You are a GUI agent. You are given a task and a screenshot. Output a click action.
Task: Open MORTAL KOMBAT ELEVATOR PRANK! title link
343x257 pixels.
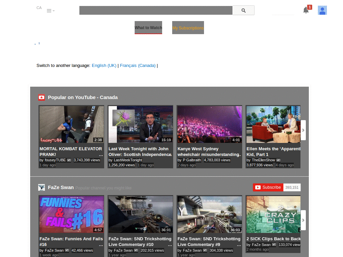[x=71, y=152]
